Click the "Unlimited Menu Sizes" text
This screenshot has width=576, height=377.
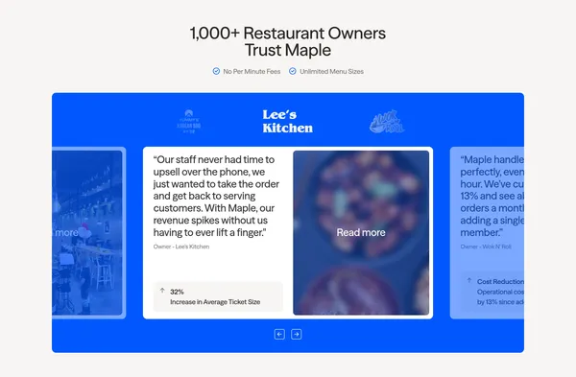tap(331, 72)
